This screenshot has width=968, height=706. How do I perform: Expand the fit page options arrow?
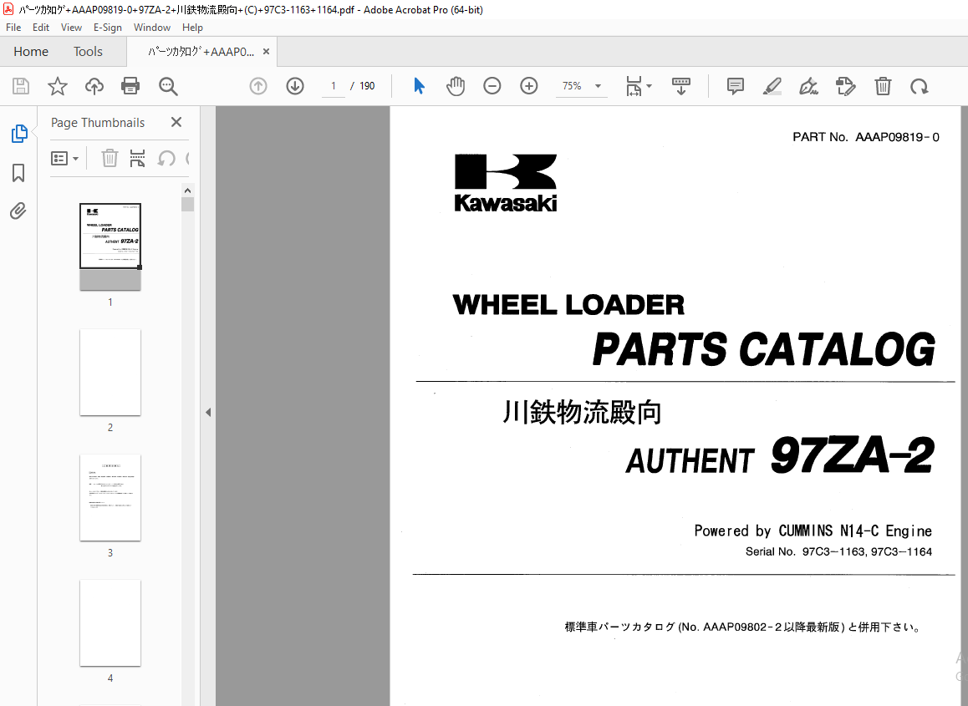click(649, 86)
